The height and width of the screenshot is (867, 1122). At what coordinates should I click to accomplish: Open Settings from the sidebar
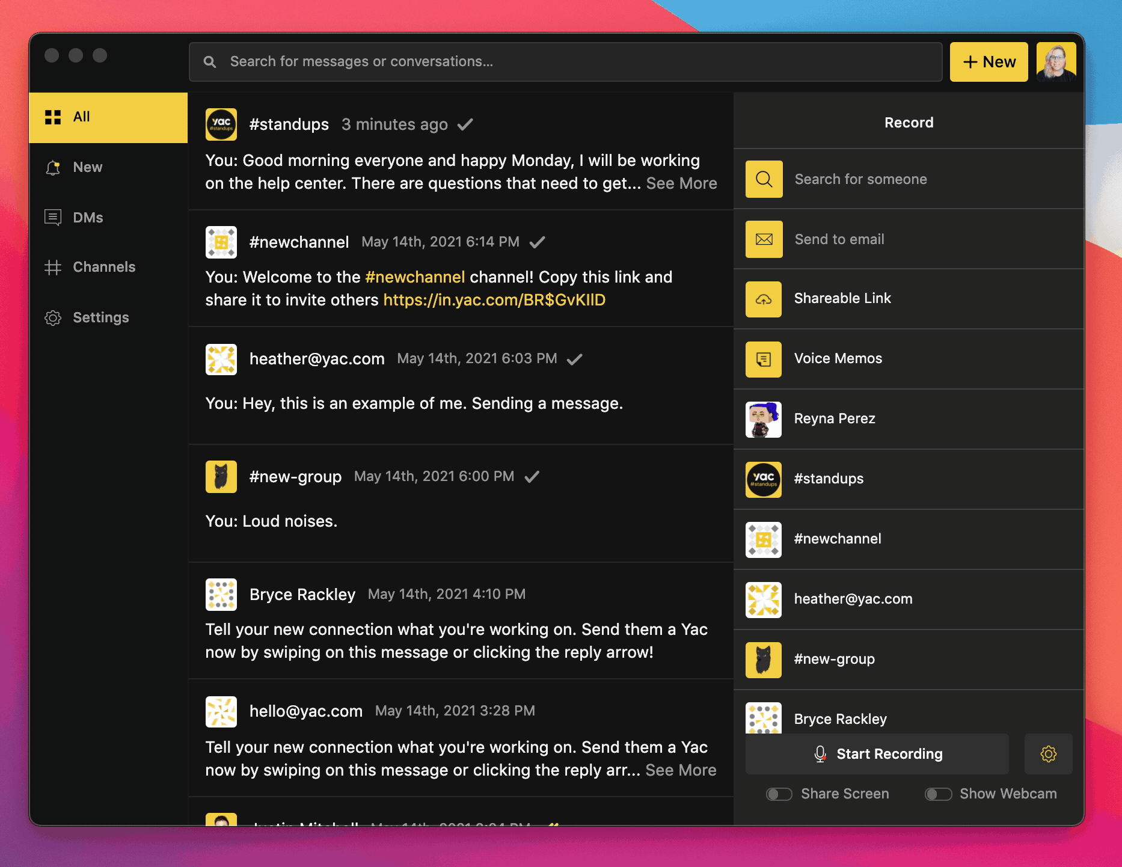pos(108,317)
